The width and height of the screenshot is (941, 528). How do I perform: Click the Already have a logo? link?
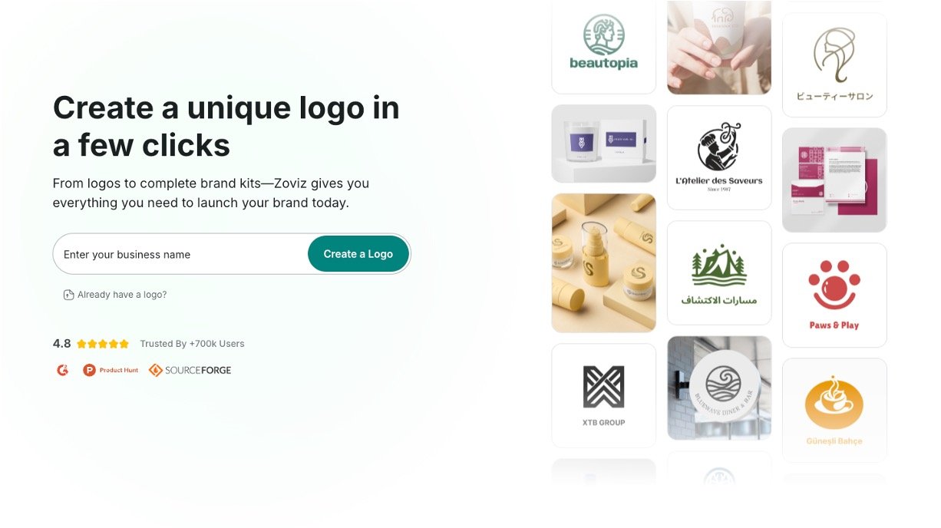122,295
